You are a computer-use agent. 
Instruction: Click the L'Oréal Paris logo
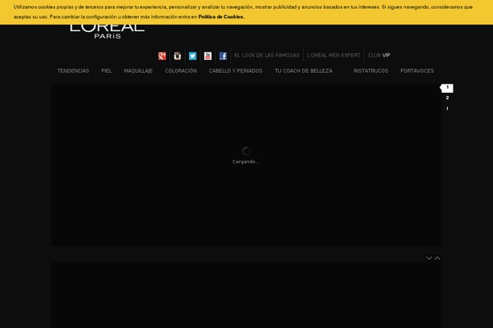[x=107, y=29]
